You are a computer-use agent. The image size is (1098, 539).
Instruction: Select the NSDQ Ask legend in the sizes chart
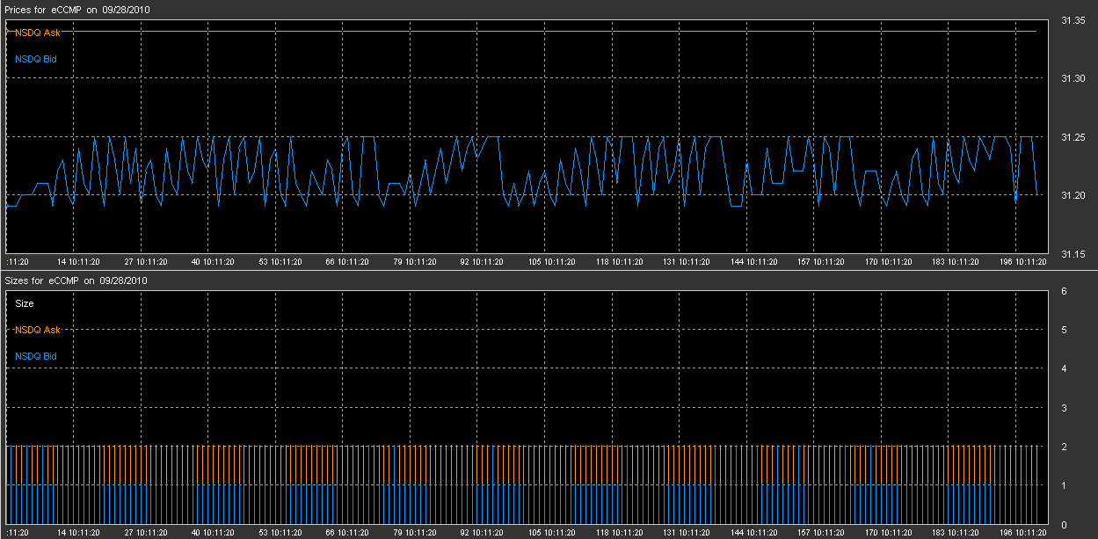pyautogui.click(x=37, y=330)
